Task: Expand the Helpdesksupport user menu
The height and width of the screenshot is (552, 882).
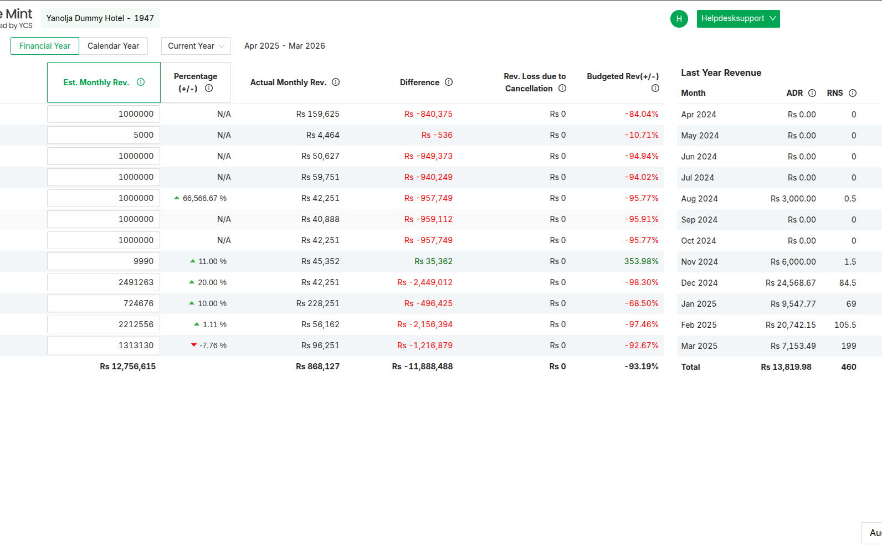Action: (738, 19)
